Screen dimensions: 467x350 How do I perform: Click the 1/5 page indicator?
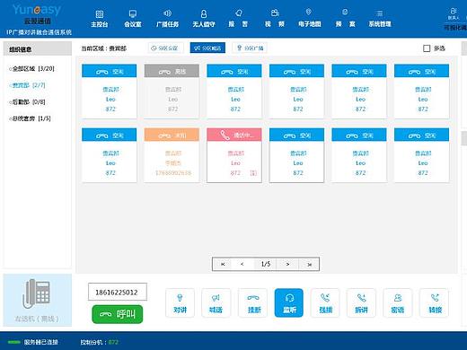(x=266, y=264)
